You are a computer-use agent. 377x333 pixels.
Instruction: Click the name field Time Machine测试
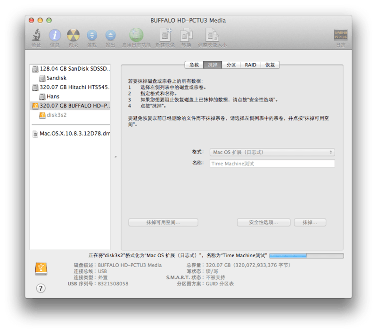coord(272,163)
